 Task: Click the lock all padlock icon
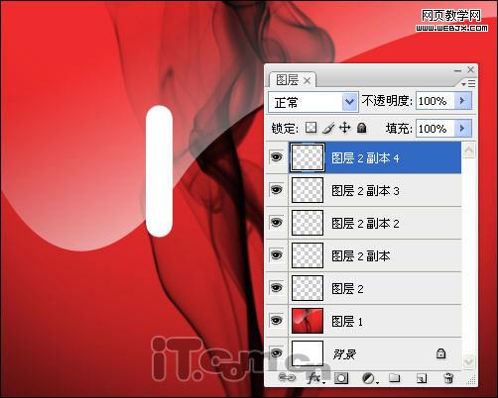coord(362,128)
